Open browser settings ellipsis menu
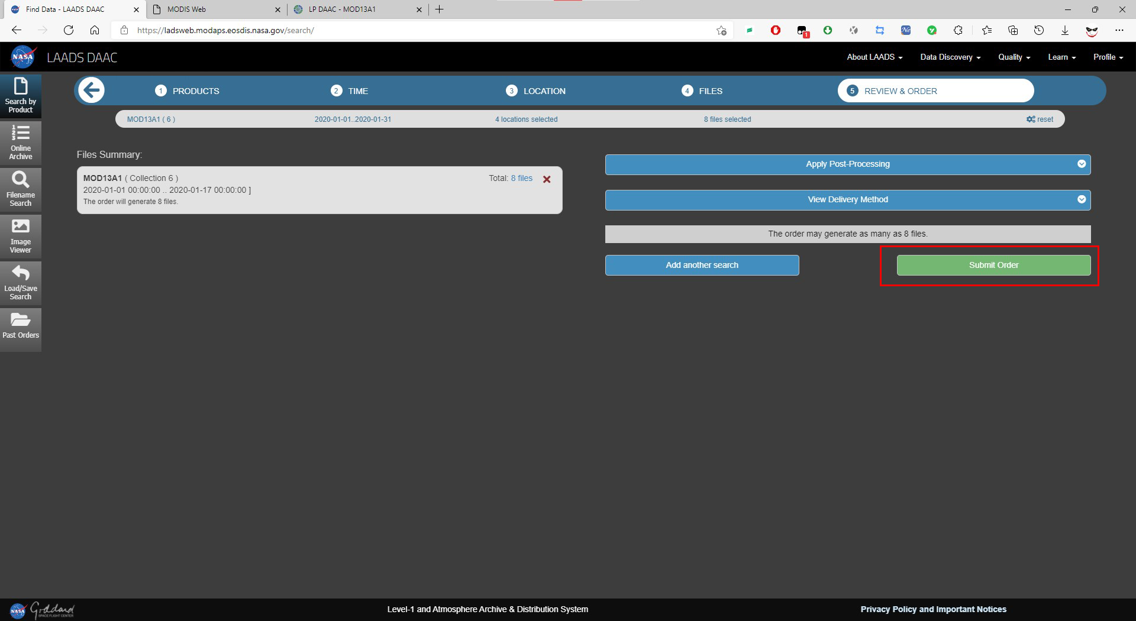Viewport: 1136px width, 621px height. (x=1119, y=30)
